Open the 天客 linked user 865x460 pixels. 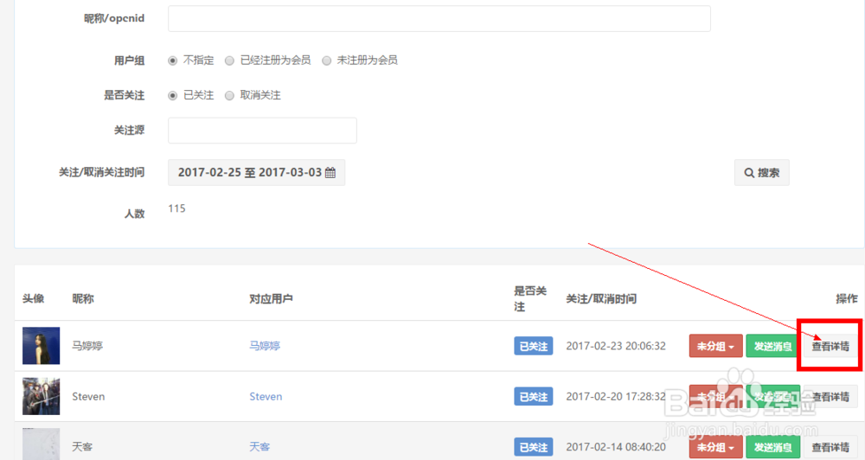coord(259,447)
